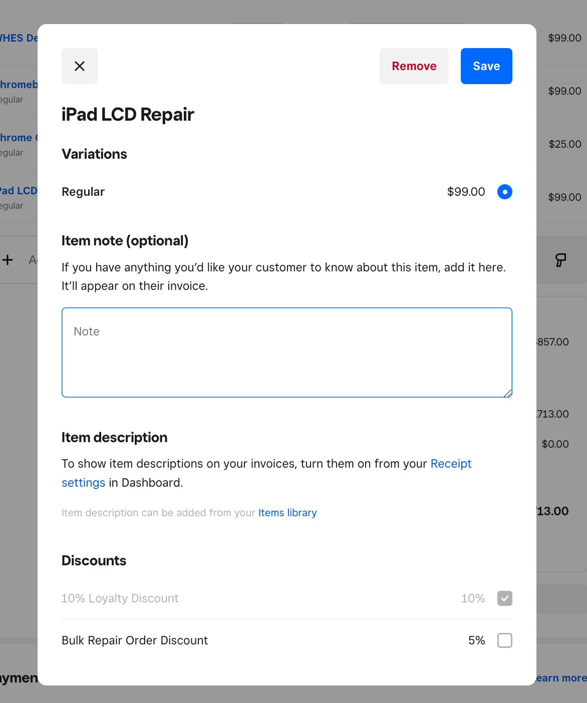Click the paint roller icon behind dialog
Viewport: 587px width, 703px height.
(x=560, y=260)
